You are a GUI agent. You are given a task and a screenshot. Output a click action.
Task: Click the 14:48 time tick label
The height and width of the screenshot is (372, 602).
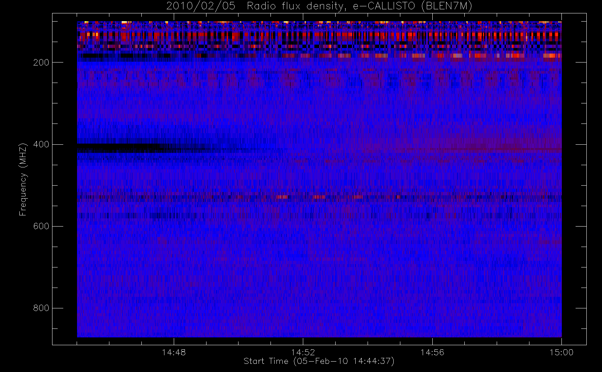174,352
